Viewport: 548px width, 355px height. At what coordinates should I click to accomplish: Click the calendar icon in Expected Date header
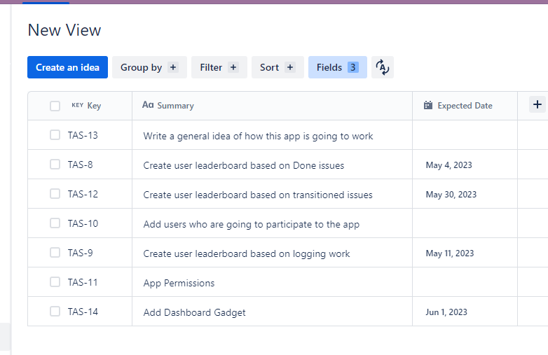pos(428,105)
